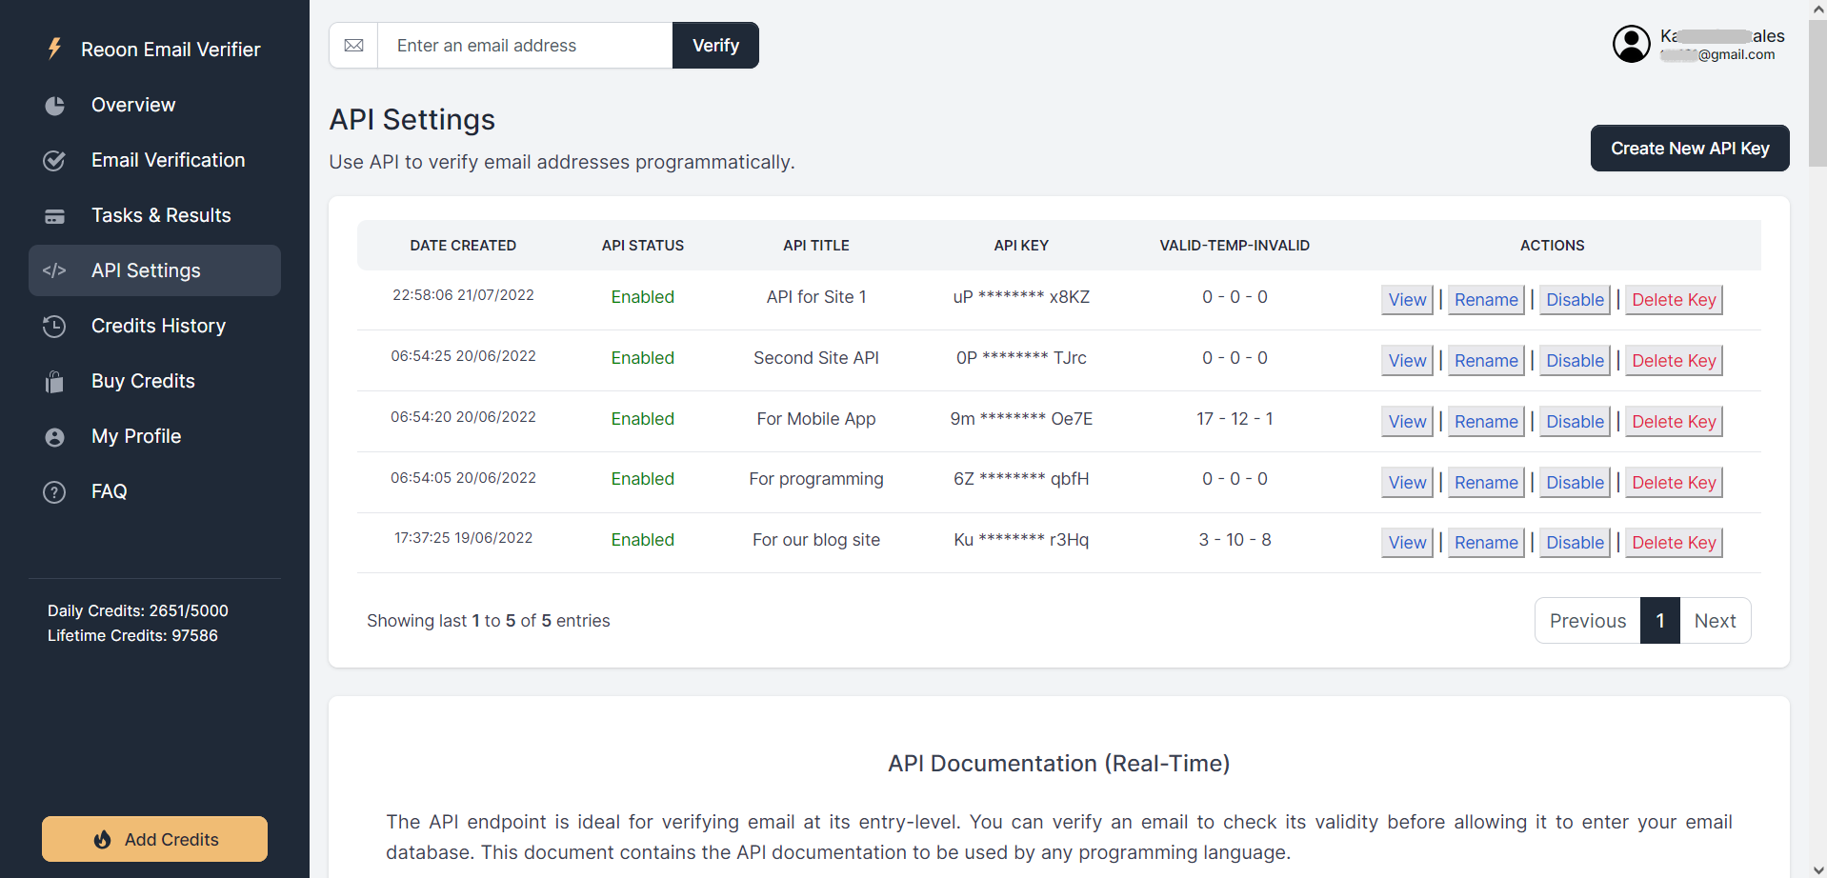Click the Next pagination button
1827x878 pixels.
1715,621
